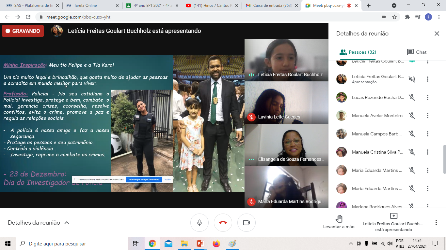This screenshot has height=250, width=446.
Task: Select Elisangela de Souza Fernandes video tile
Action: pyautogui.click(x=286, y=145)
